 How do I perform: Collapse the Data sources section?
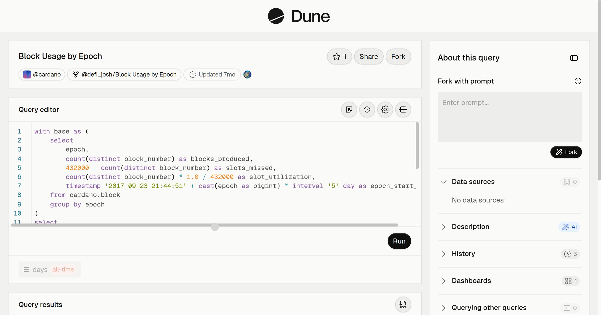pos(444,182)
